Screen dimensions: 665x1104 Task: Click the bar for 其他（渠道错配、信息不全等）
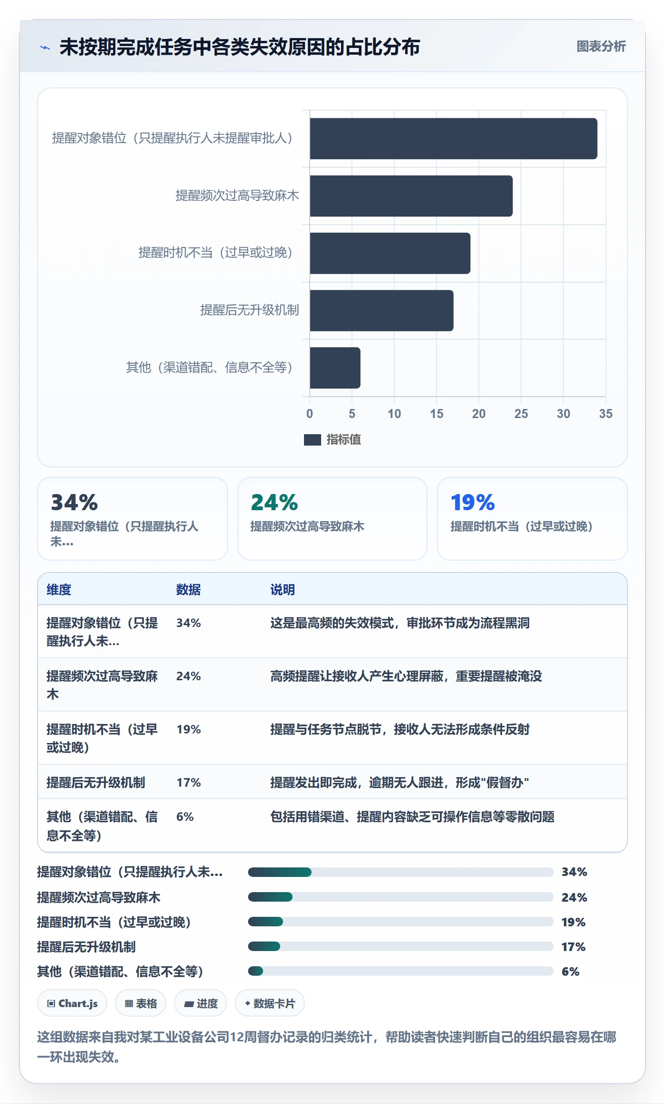[x=335, y=368]
